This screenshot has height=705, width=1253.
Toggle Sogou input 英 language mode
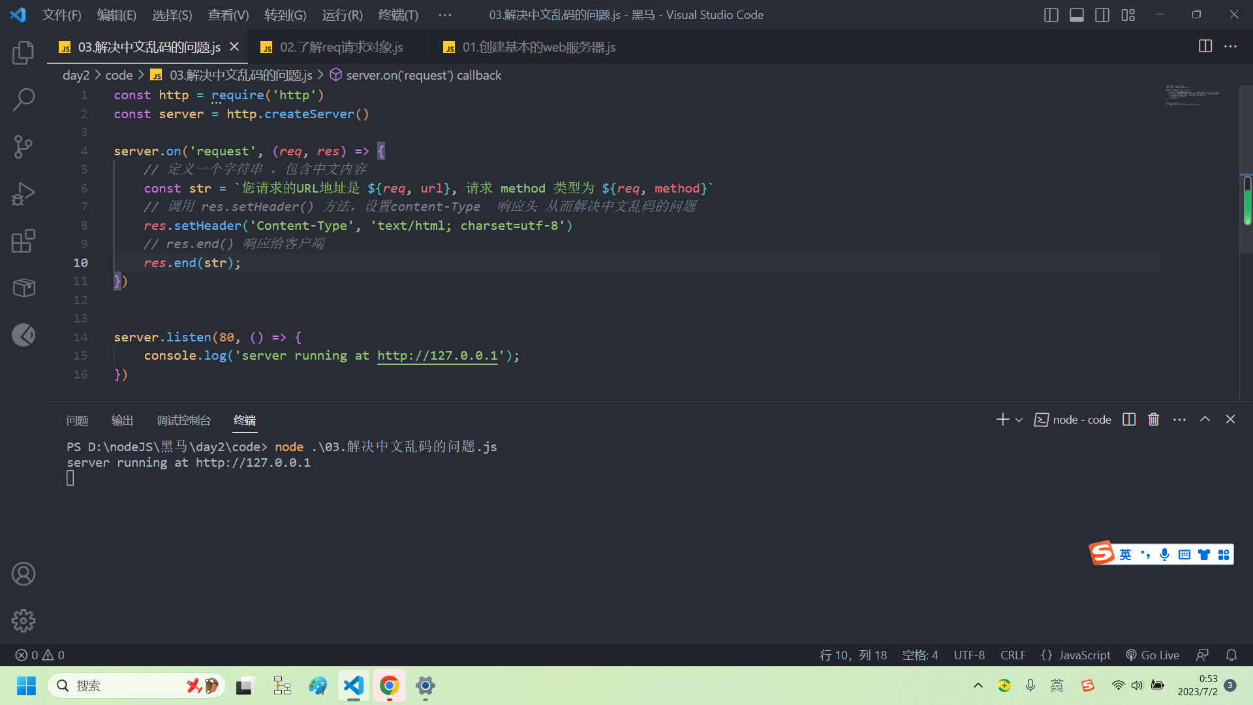pyautogui.click(x=1125, y=554)
